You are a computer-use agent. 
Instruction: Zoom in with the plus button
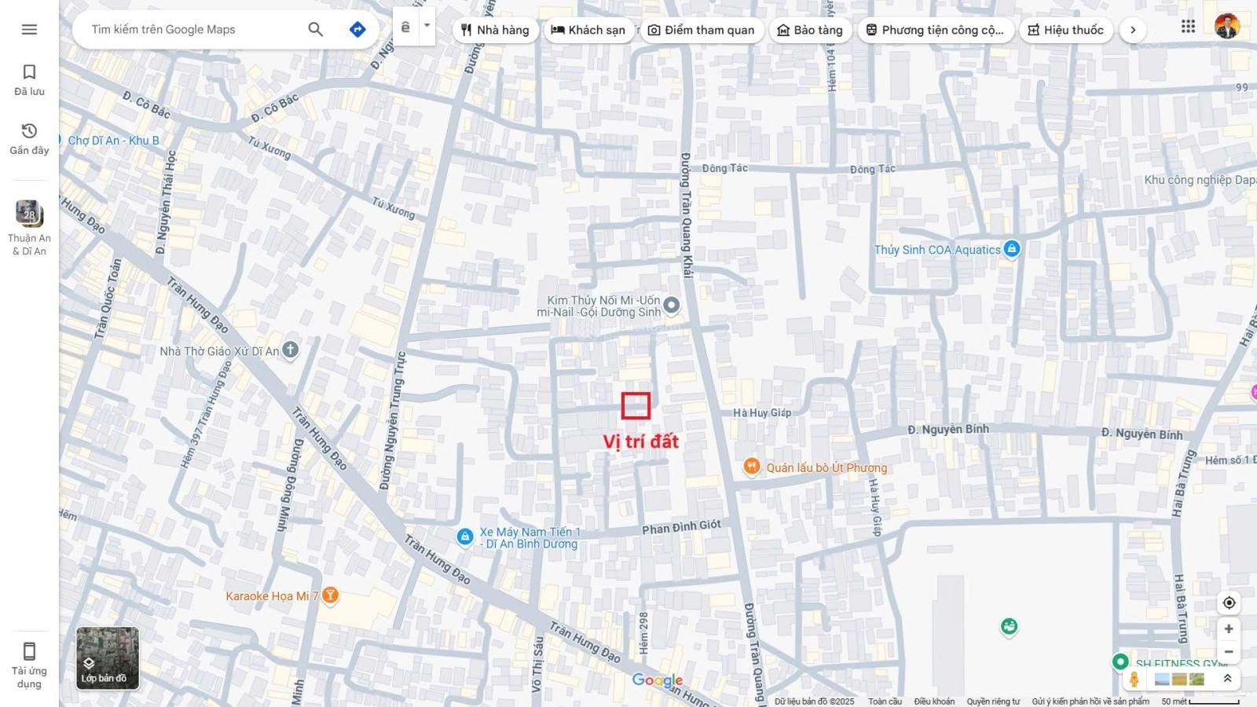1229,628
